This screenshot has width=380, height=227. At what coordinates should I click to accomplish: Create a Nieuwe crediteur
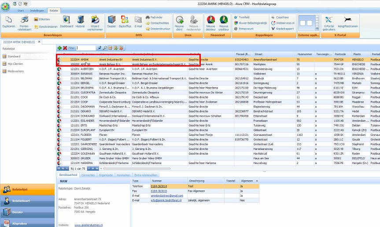[x=223, y=23]
